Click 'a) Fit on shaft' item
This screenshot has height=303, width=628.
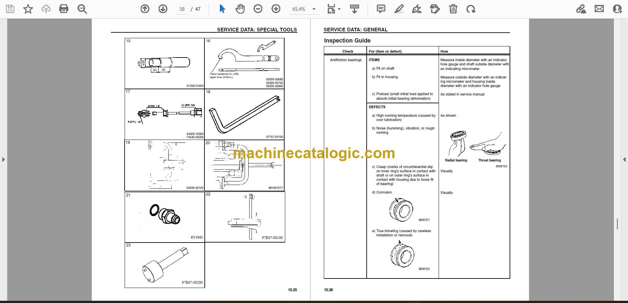click(383, 68)
